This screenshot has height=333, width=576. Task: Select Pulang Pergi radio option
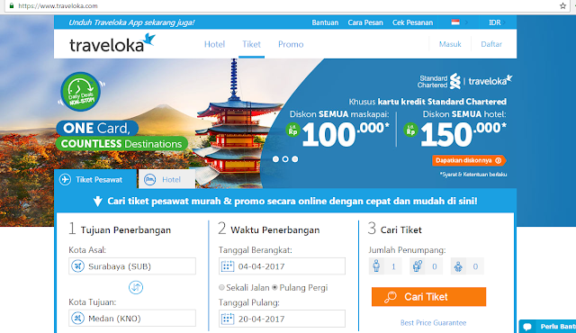(274, 287)
